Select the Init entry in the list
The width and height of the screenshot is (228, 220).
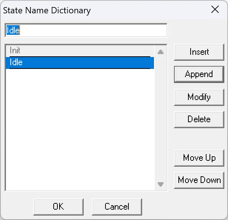pyautogui.click(x=16, y=50)
